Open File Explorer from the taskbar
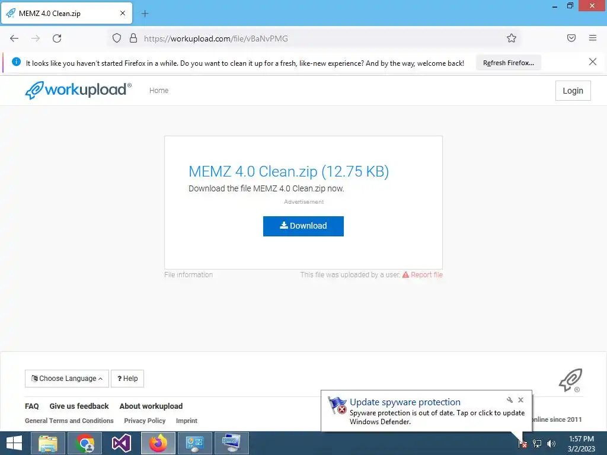Image resolution: width=607 pixels, height=455 pixels. point(48,443)
